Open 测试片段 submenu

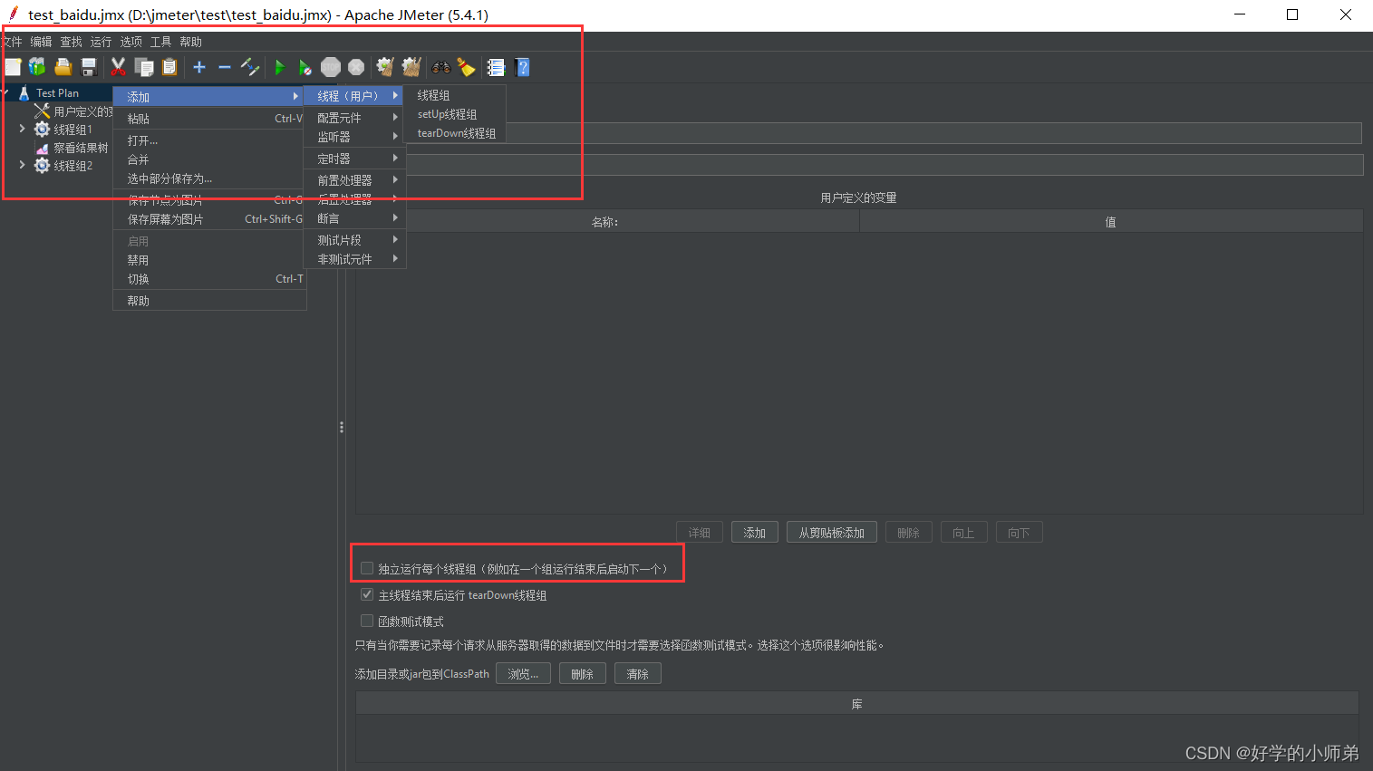click(x=355, y=240)
